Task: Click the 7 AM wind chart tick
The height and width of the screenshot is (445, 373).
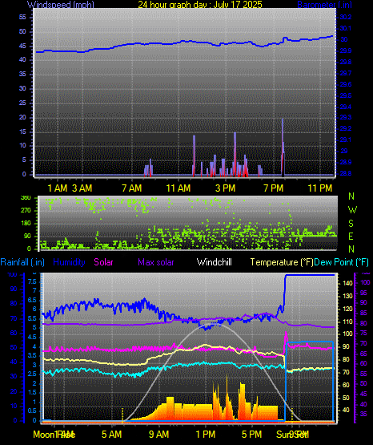Action: (132, 188)
